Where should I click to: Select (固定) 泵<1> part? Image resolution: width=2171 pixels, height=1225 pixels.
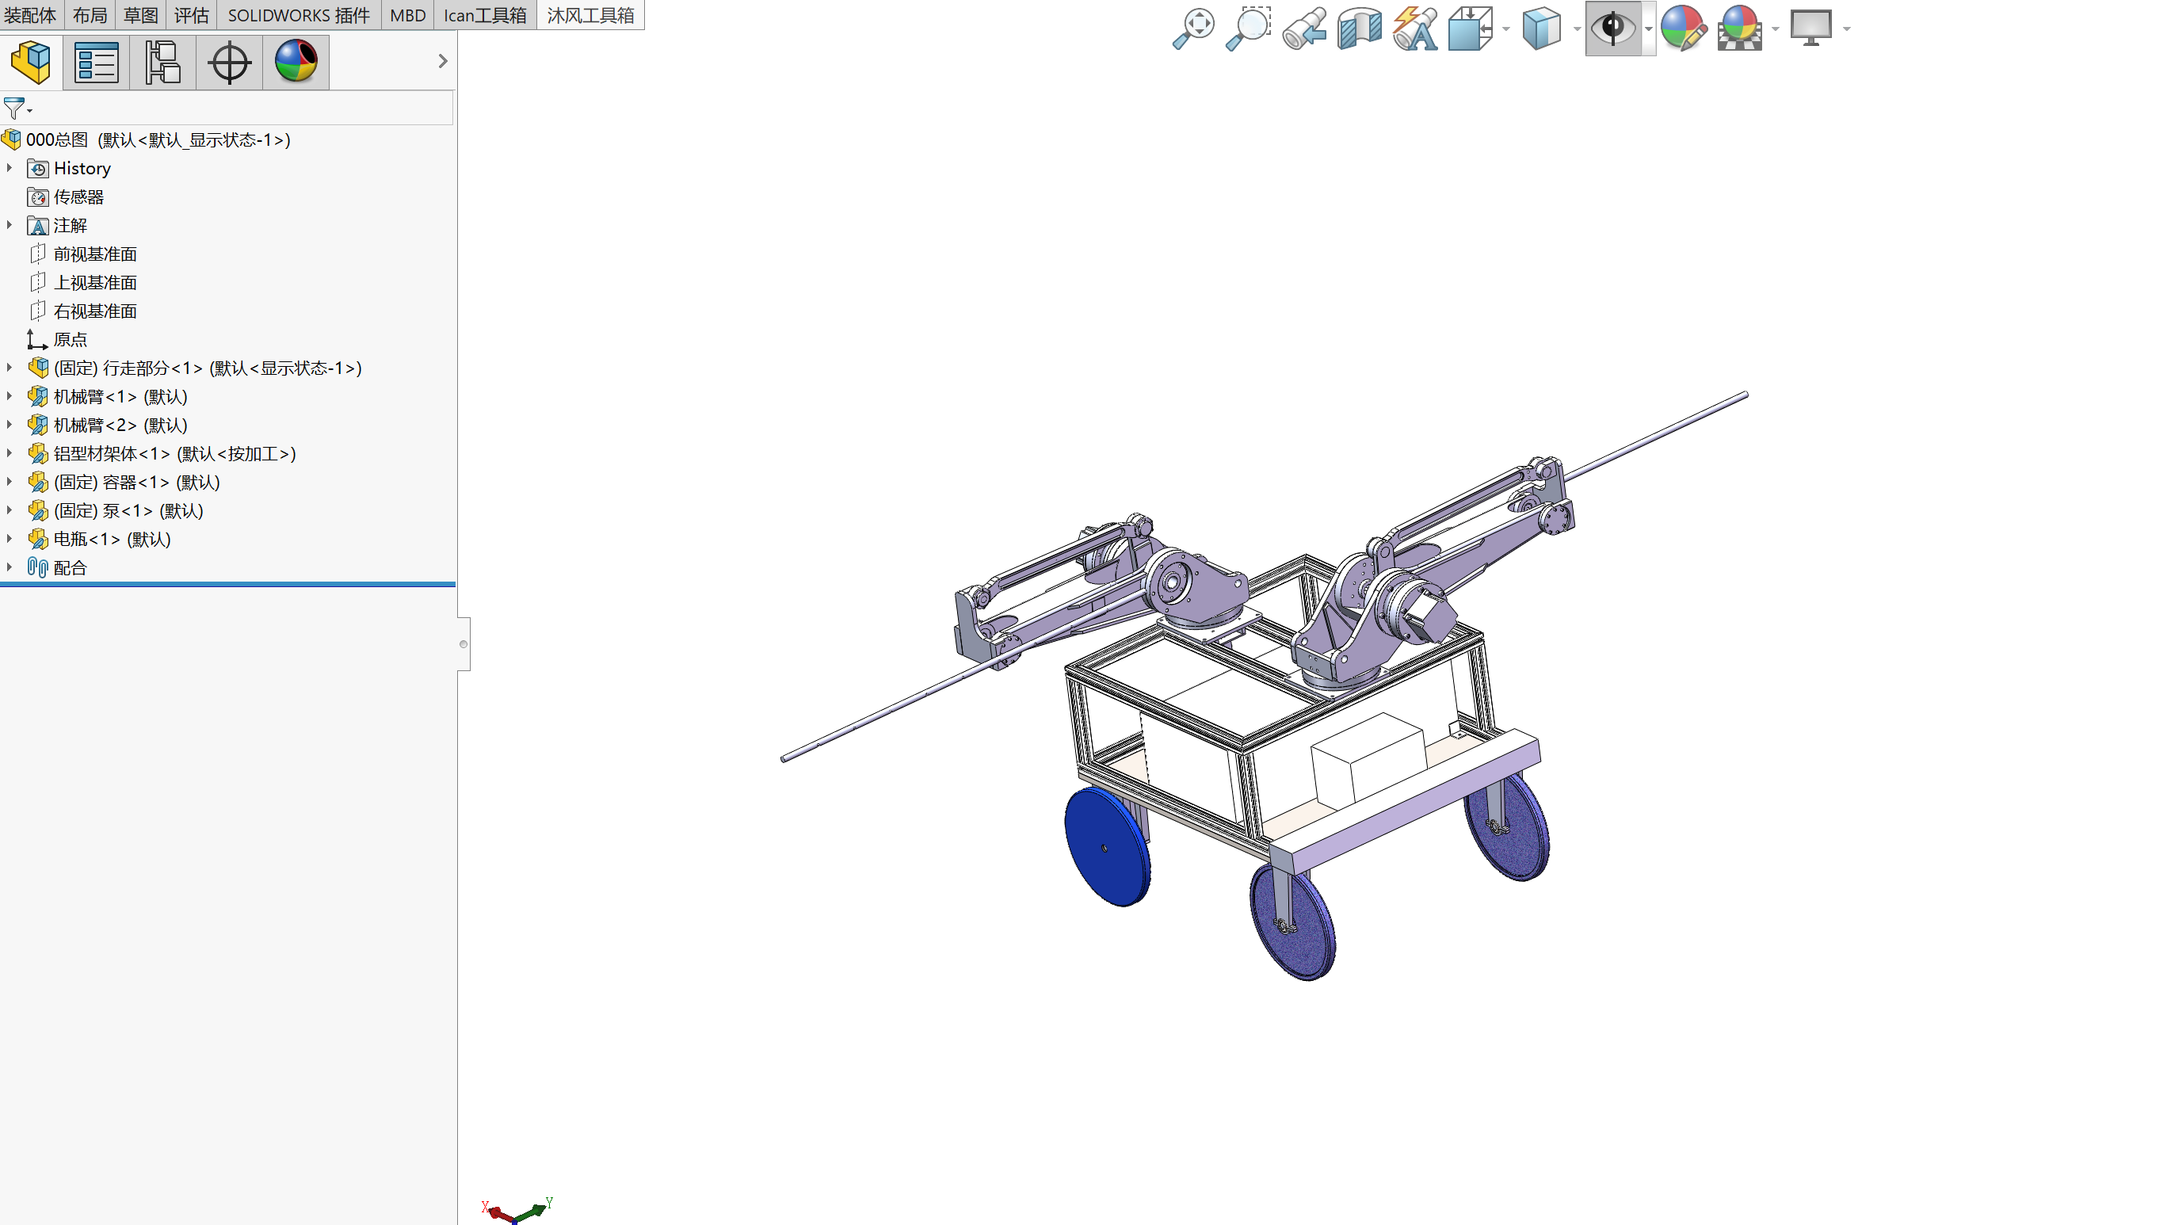coord(128,512)
